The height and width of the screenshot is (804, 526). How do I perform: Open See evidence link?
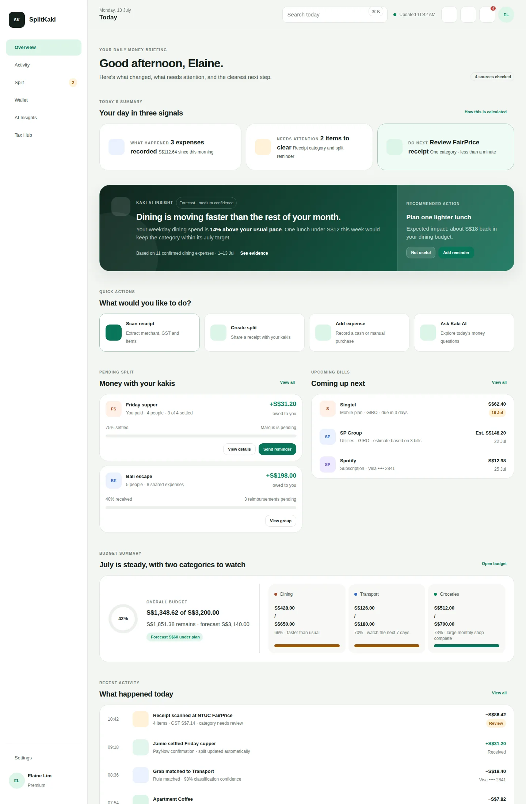254,253
